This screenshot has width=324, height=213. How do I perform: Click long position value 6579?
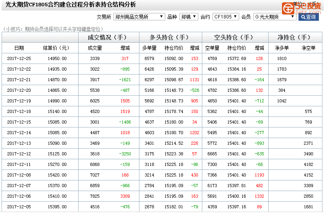[x=149, y=58]
